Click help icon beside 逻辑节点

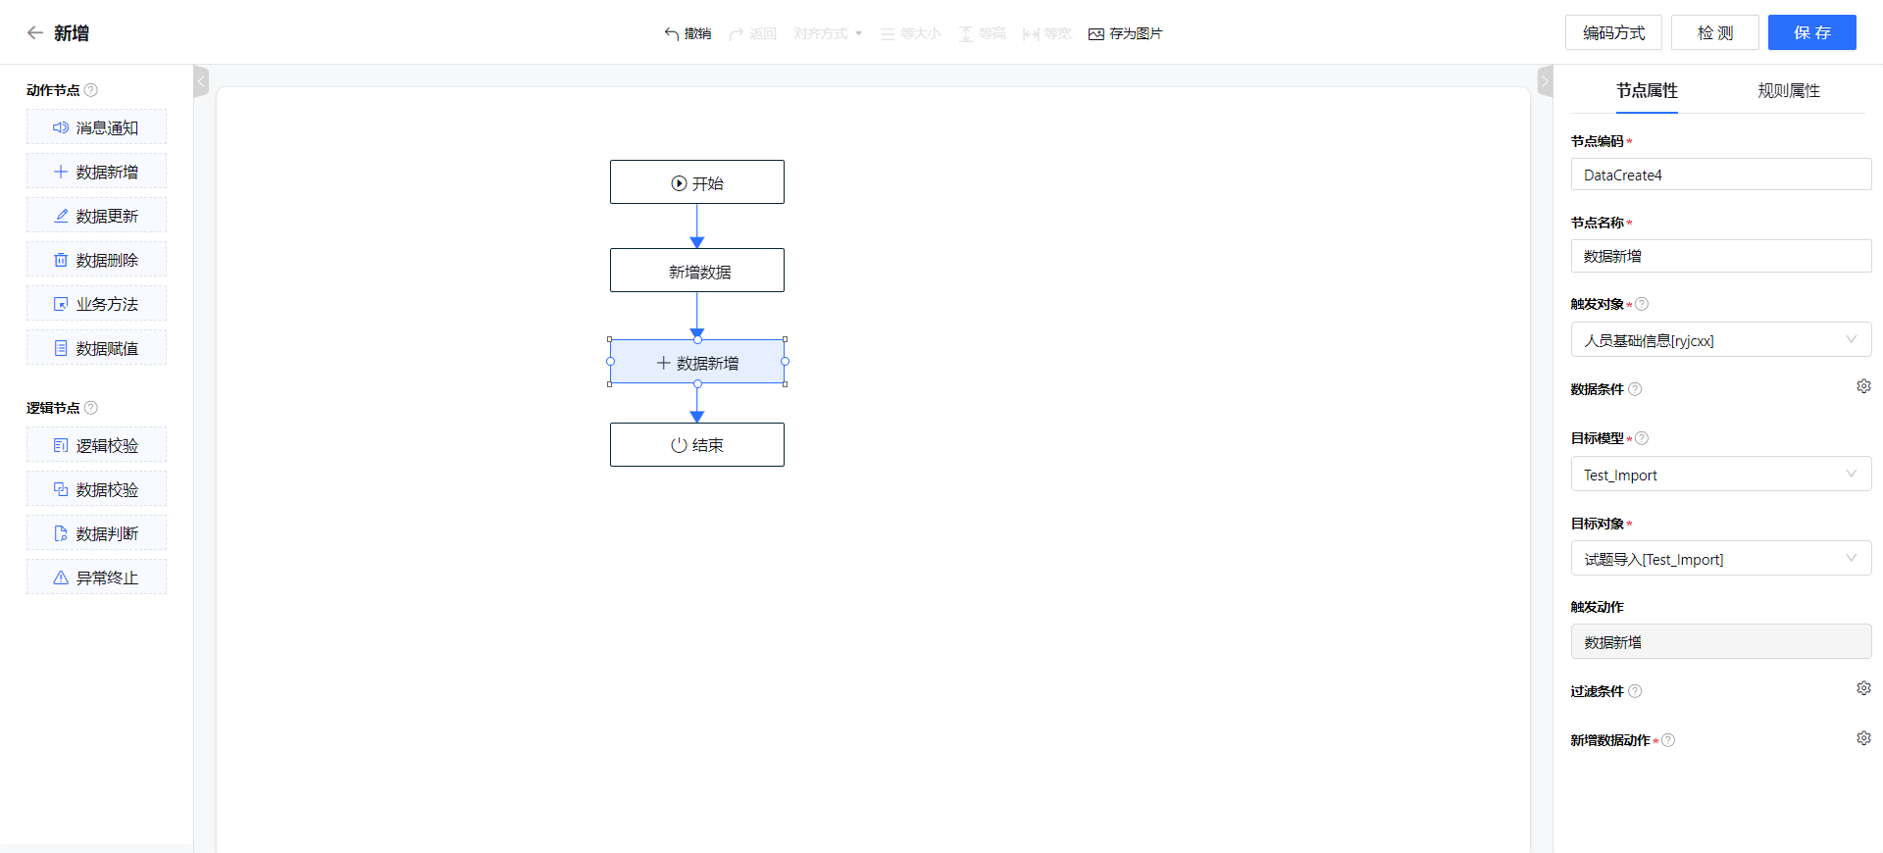pyautogui.click(x=91, y=408)
